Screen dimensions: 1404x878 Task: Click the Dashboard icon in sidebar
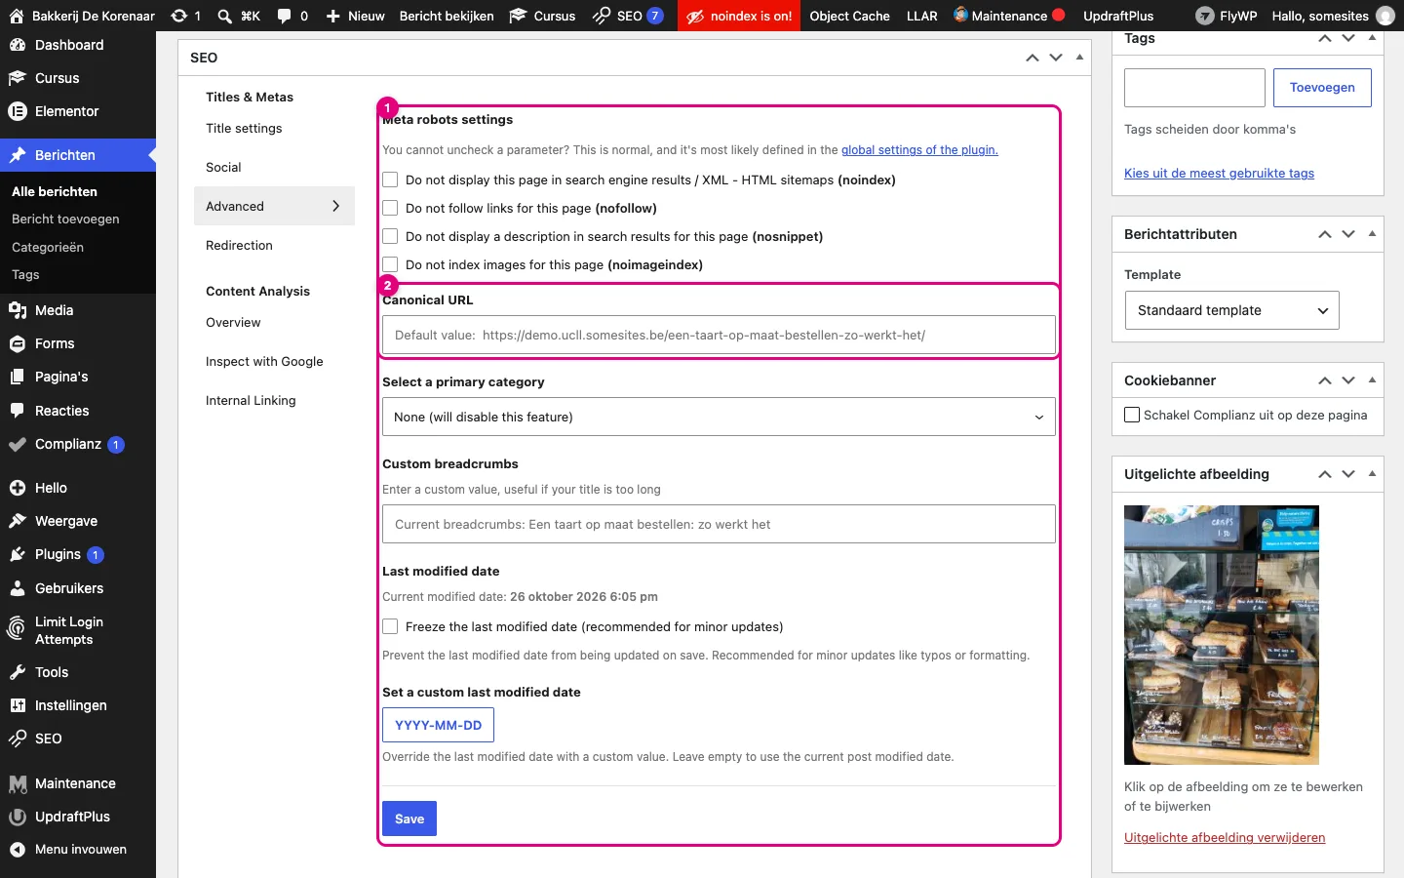(17, 45)
